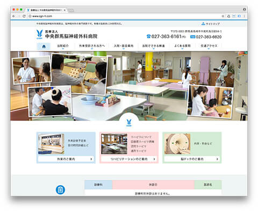The width and height of the screenshot is (258, 211).
Task: Open the 外来受診される方へ menu item
Action: [x=92, y=46]
